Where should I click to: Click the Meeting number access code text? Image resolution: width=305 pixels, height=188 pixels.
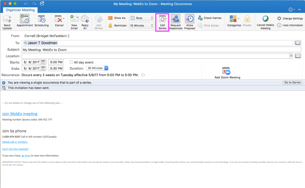27,120
